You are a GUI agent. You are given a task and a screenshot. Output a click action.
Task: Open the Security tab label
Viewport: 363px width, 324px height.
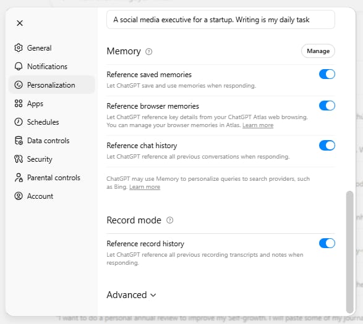point(40,159)
